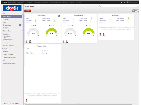141x105 pixels.
Task: Click the citydia company logo
Action: click(x=12, y=8)
